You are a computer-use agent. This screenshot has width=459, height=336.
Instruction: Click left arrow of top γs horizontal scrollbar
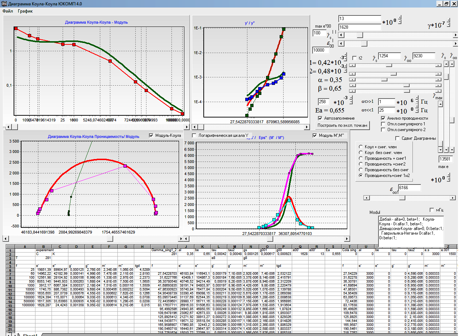tap(341, 35)
